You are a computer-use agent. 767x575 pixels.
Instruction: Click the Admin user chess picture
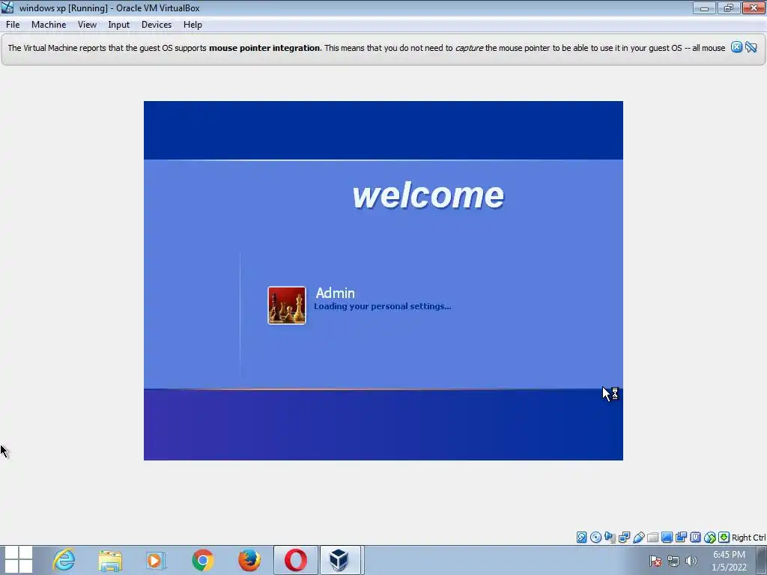[287, 305]
